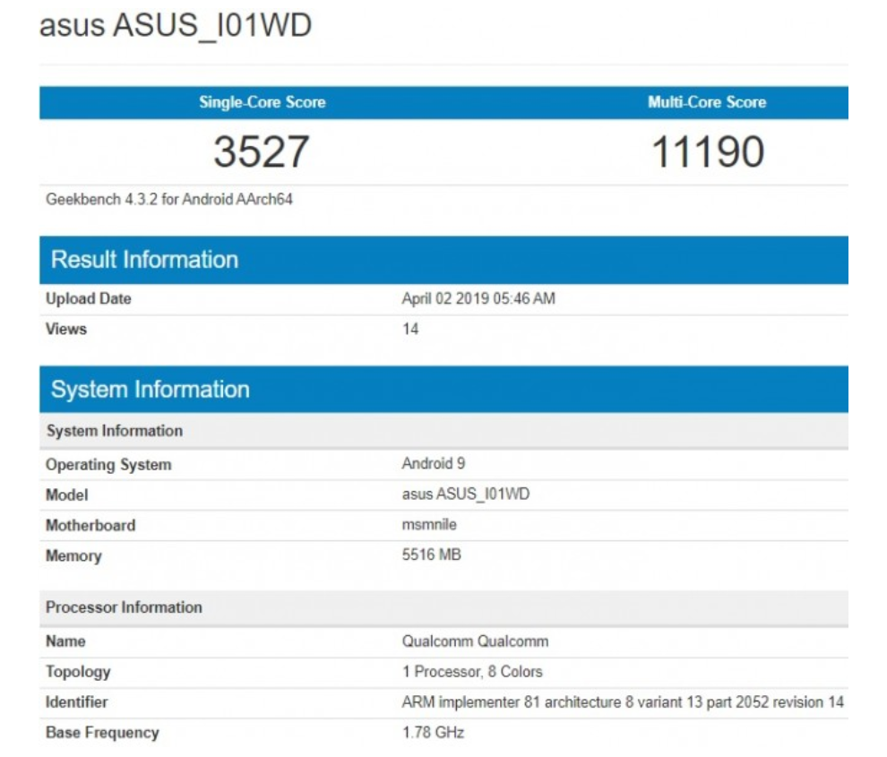Screen dimensions: 887x757
Task: Select the Single-Core Score header
Action: pyautogui.click(x=263, y=102)
